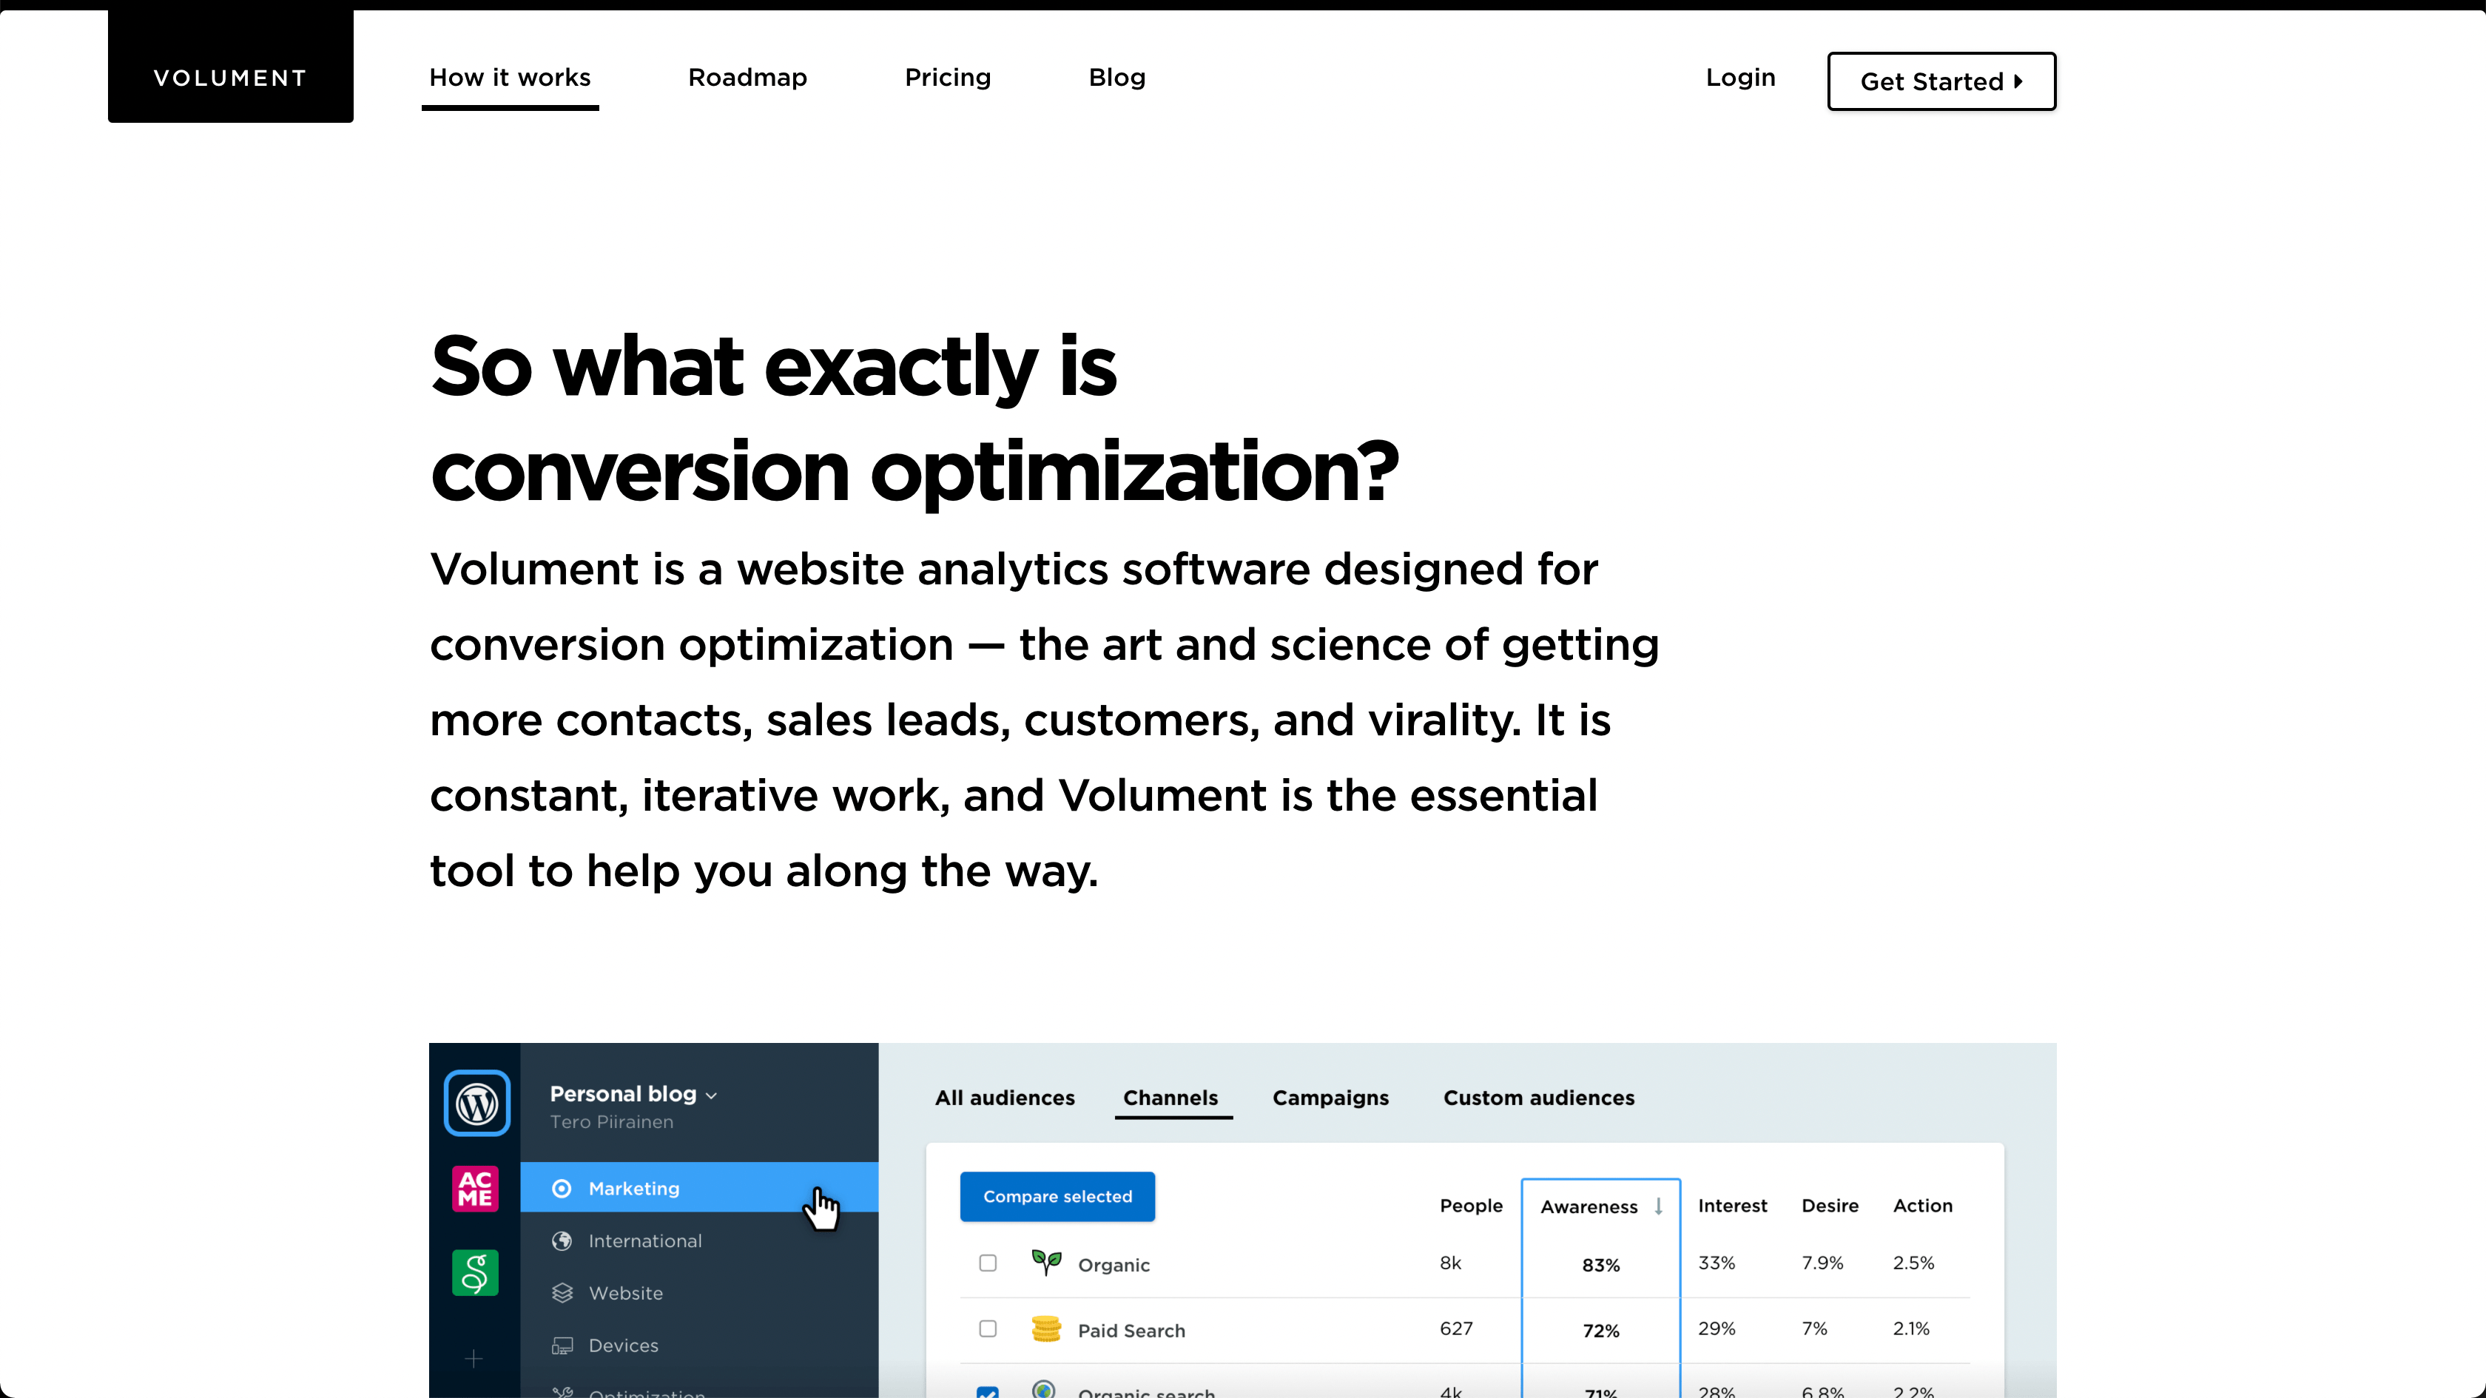The height and width of the screenshot is (1398, 2486).
Task: Click the 7.9% Desire value
Action: click(x=1822, y=1263)
